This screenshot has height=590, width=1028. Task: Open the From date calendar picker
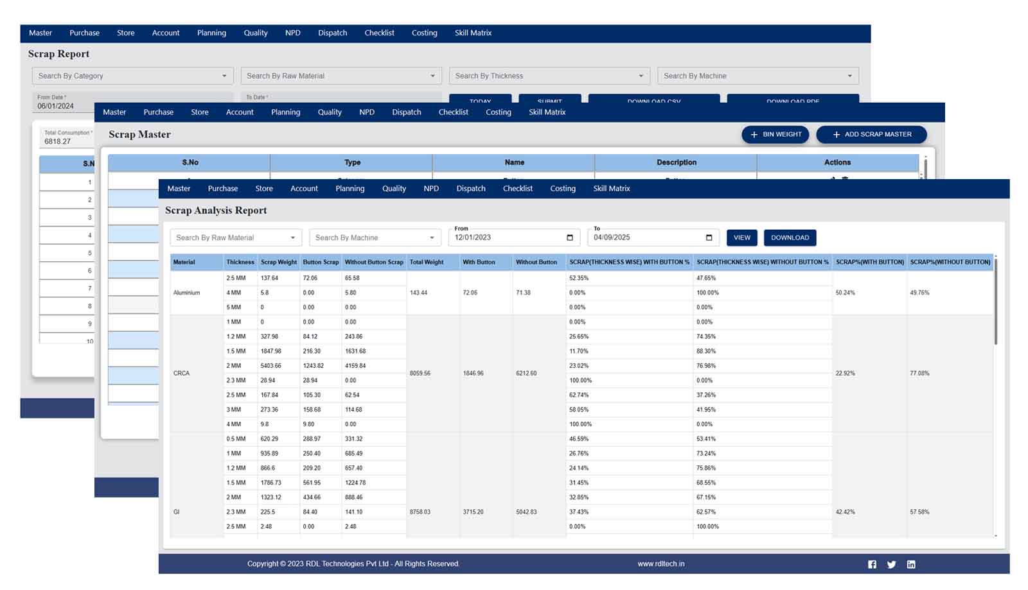(x=569, y=237)
